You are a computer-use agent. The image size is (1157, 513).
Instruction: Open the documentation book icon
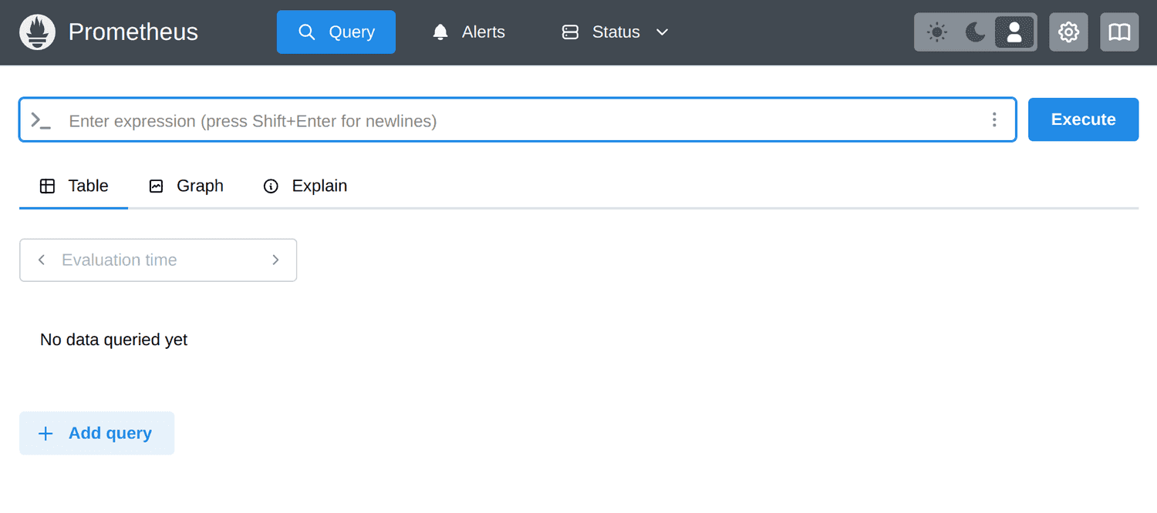coord(1119,32)
